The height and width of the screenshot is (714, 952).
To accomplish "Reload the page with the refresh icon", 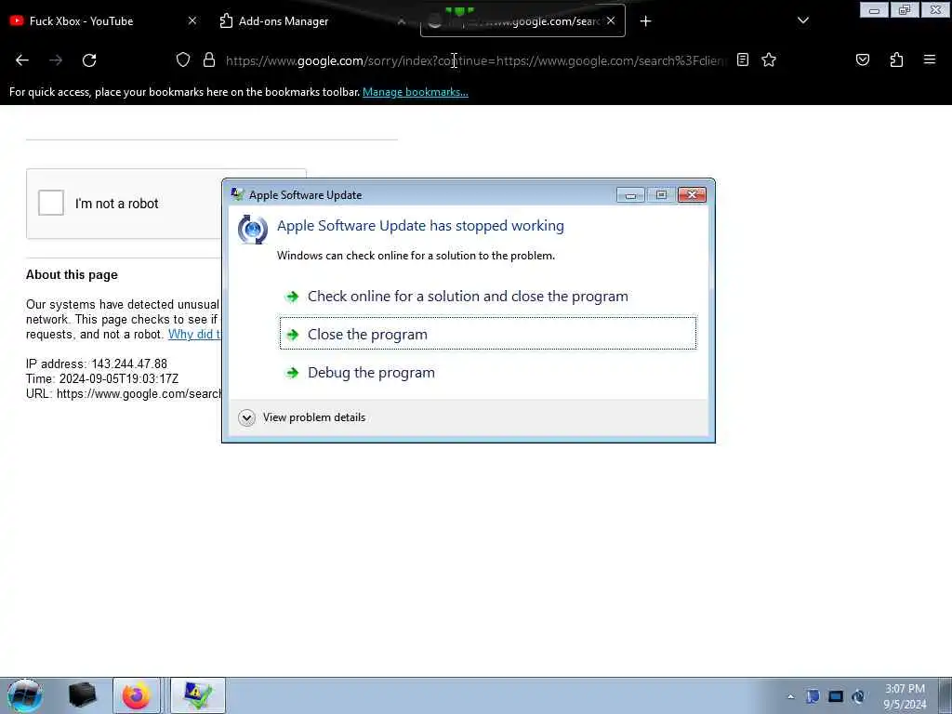I will (x=89, y=60).
